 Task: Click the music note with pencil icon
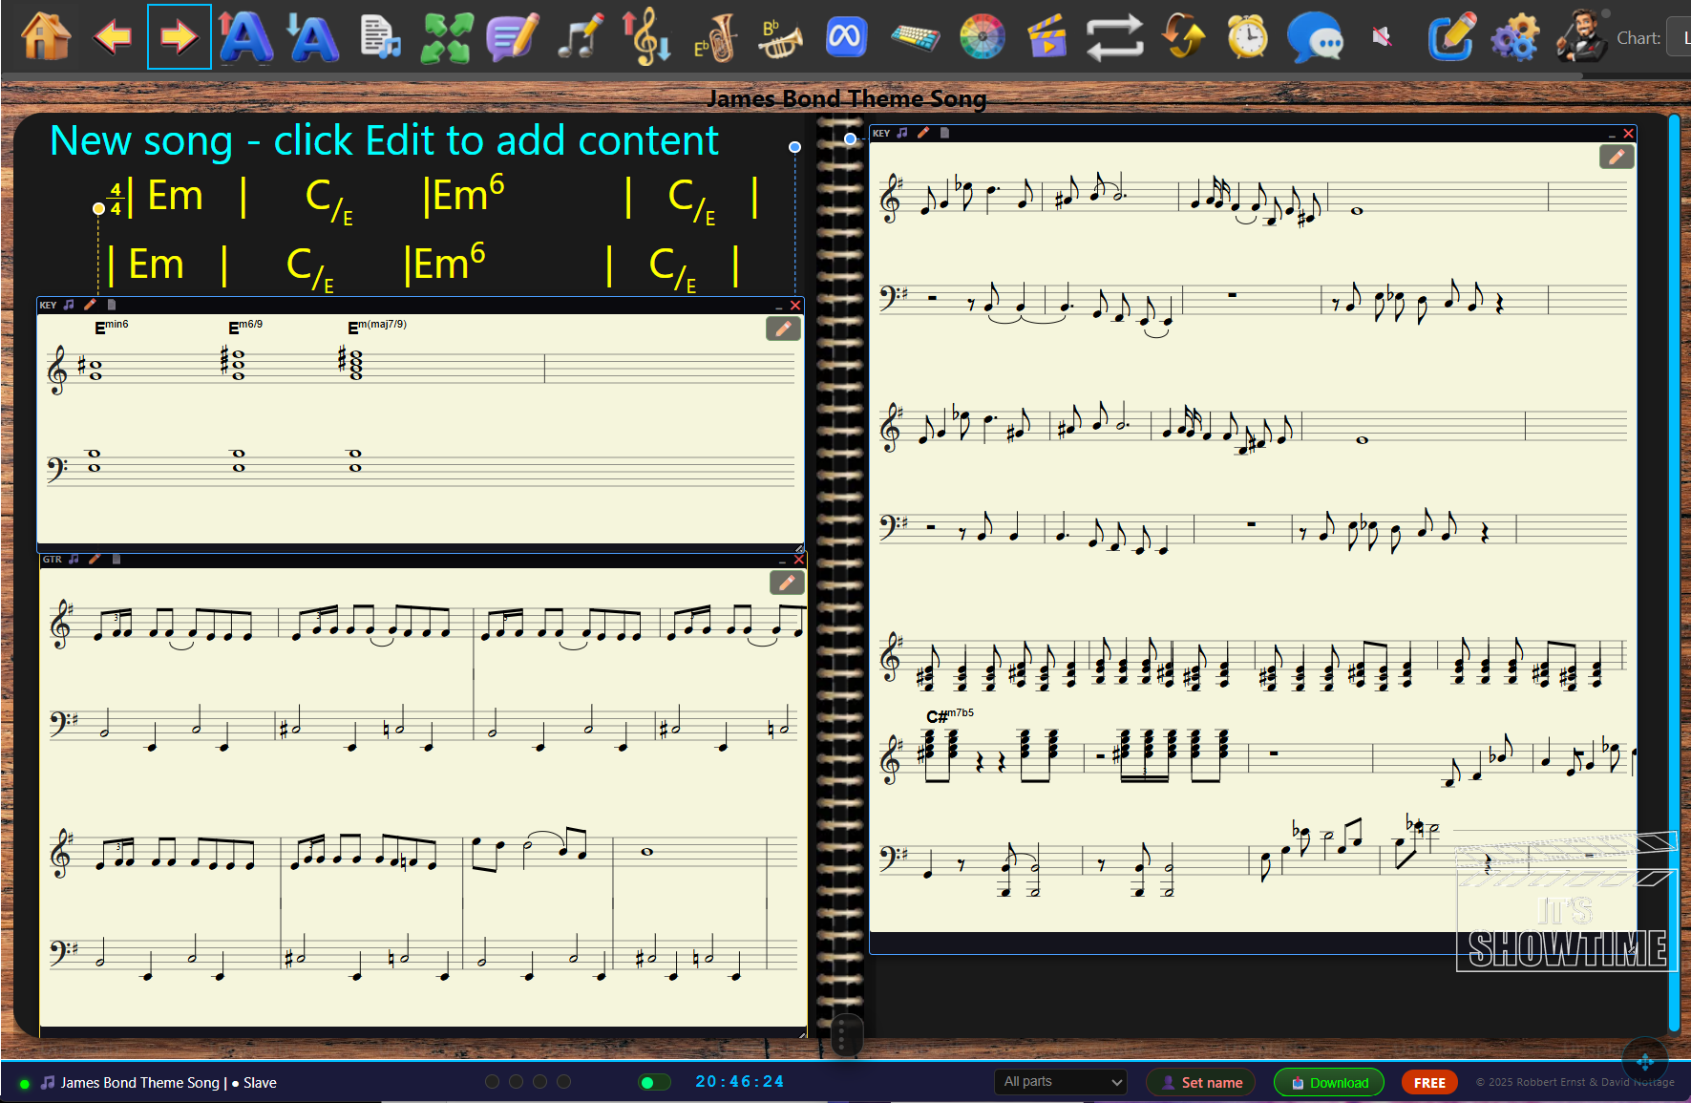[x=581, y=37]
